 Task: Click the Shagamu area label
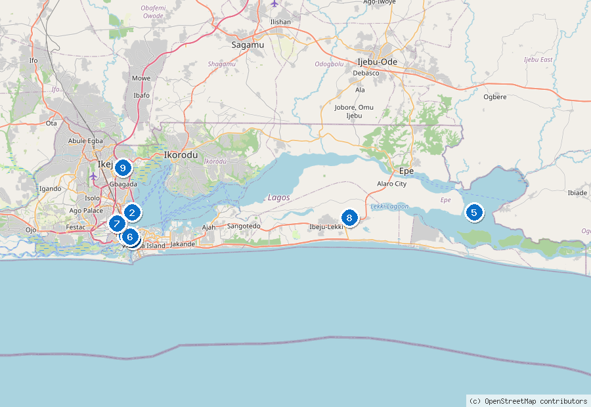(x=222, y=64)
